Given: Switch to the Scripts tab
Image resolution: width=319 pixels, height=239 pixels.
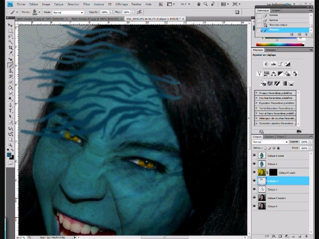Looking at the screenshot, I should click(275, 10).
